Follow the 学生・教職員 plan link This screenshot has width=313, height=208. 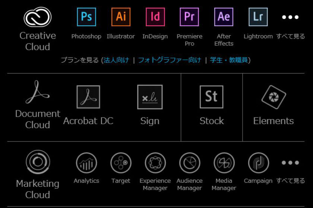coord(229,60)
